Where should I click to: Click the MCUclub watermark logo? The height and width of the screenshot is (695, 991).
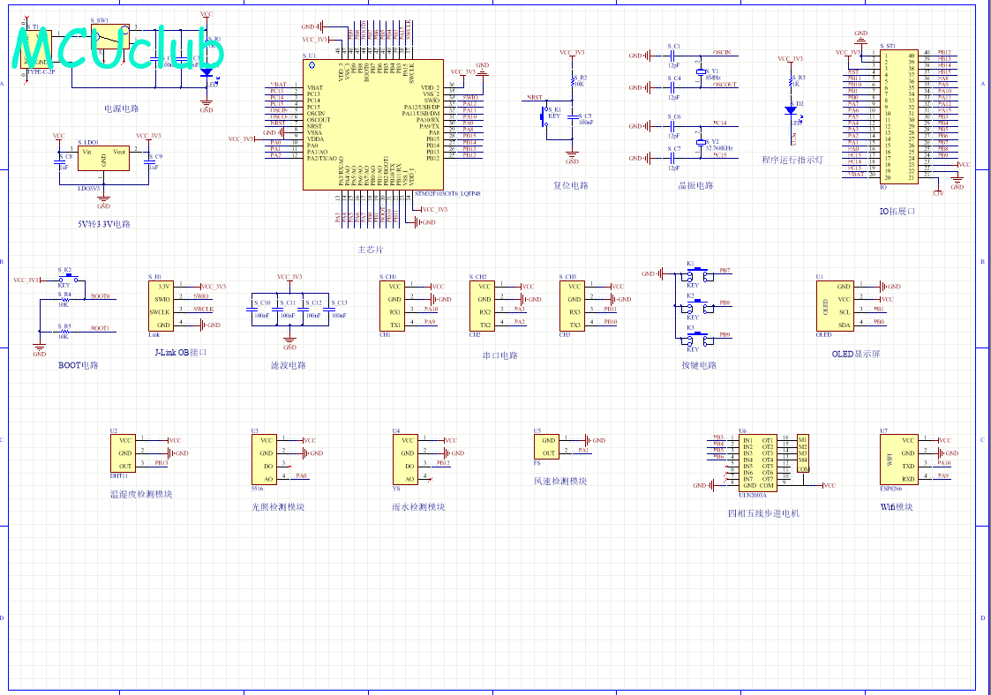pos(119,49)
